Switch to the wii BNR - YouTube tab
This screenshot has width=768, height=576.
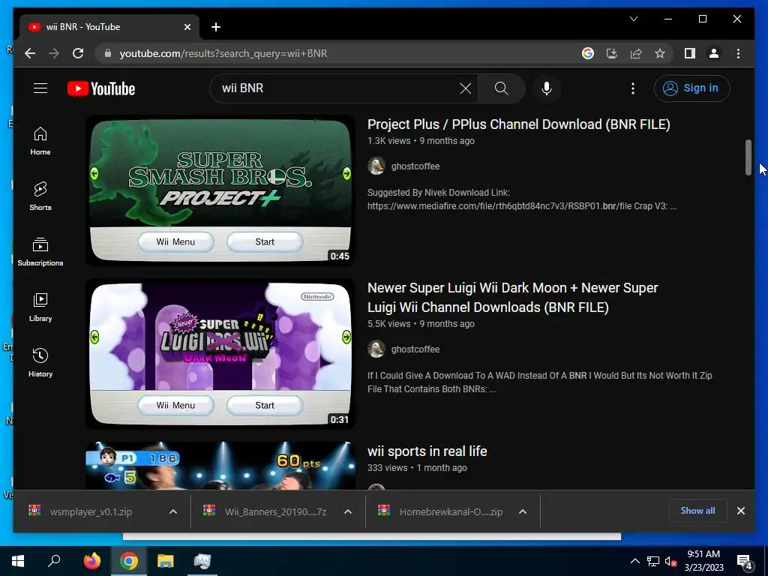coord(109,27)
